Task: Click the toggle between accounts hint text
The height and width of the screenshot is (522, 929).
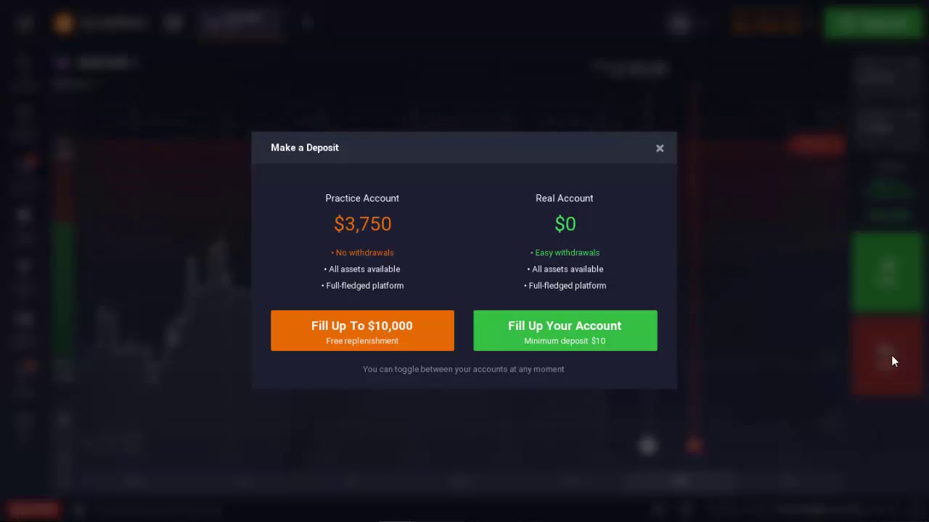Action: [x=464, y=369]
